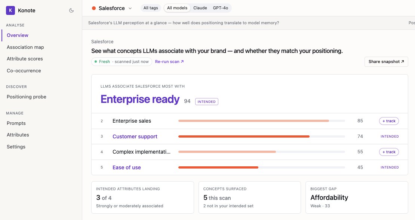
Task: Toggle dark mode moon icon
Action: click(x=71, y=10)
